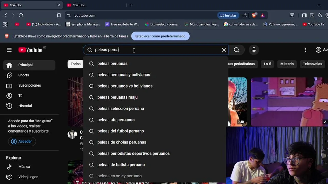Viewport: 328px width, 184px height.
Task: Choose suggestion 'peleas de cholas peruanas'
Action: 155,142
